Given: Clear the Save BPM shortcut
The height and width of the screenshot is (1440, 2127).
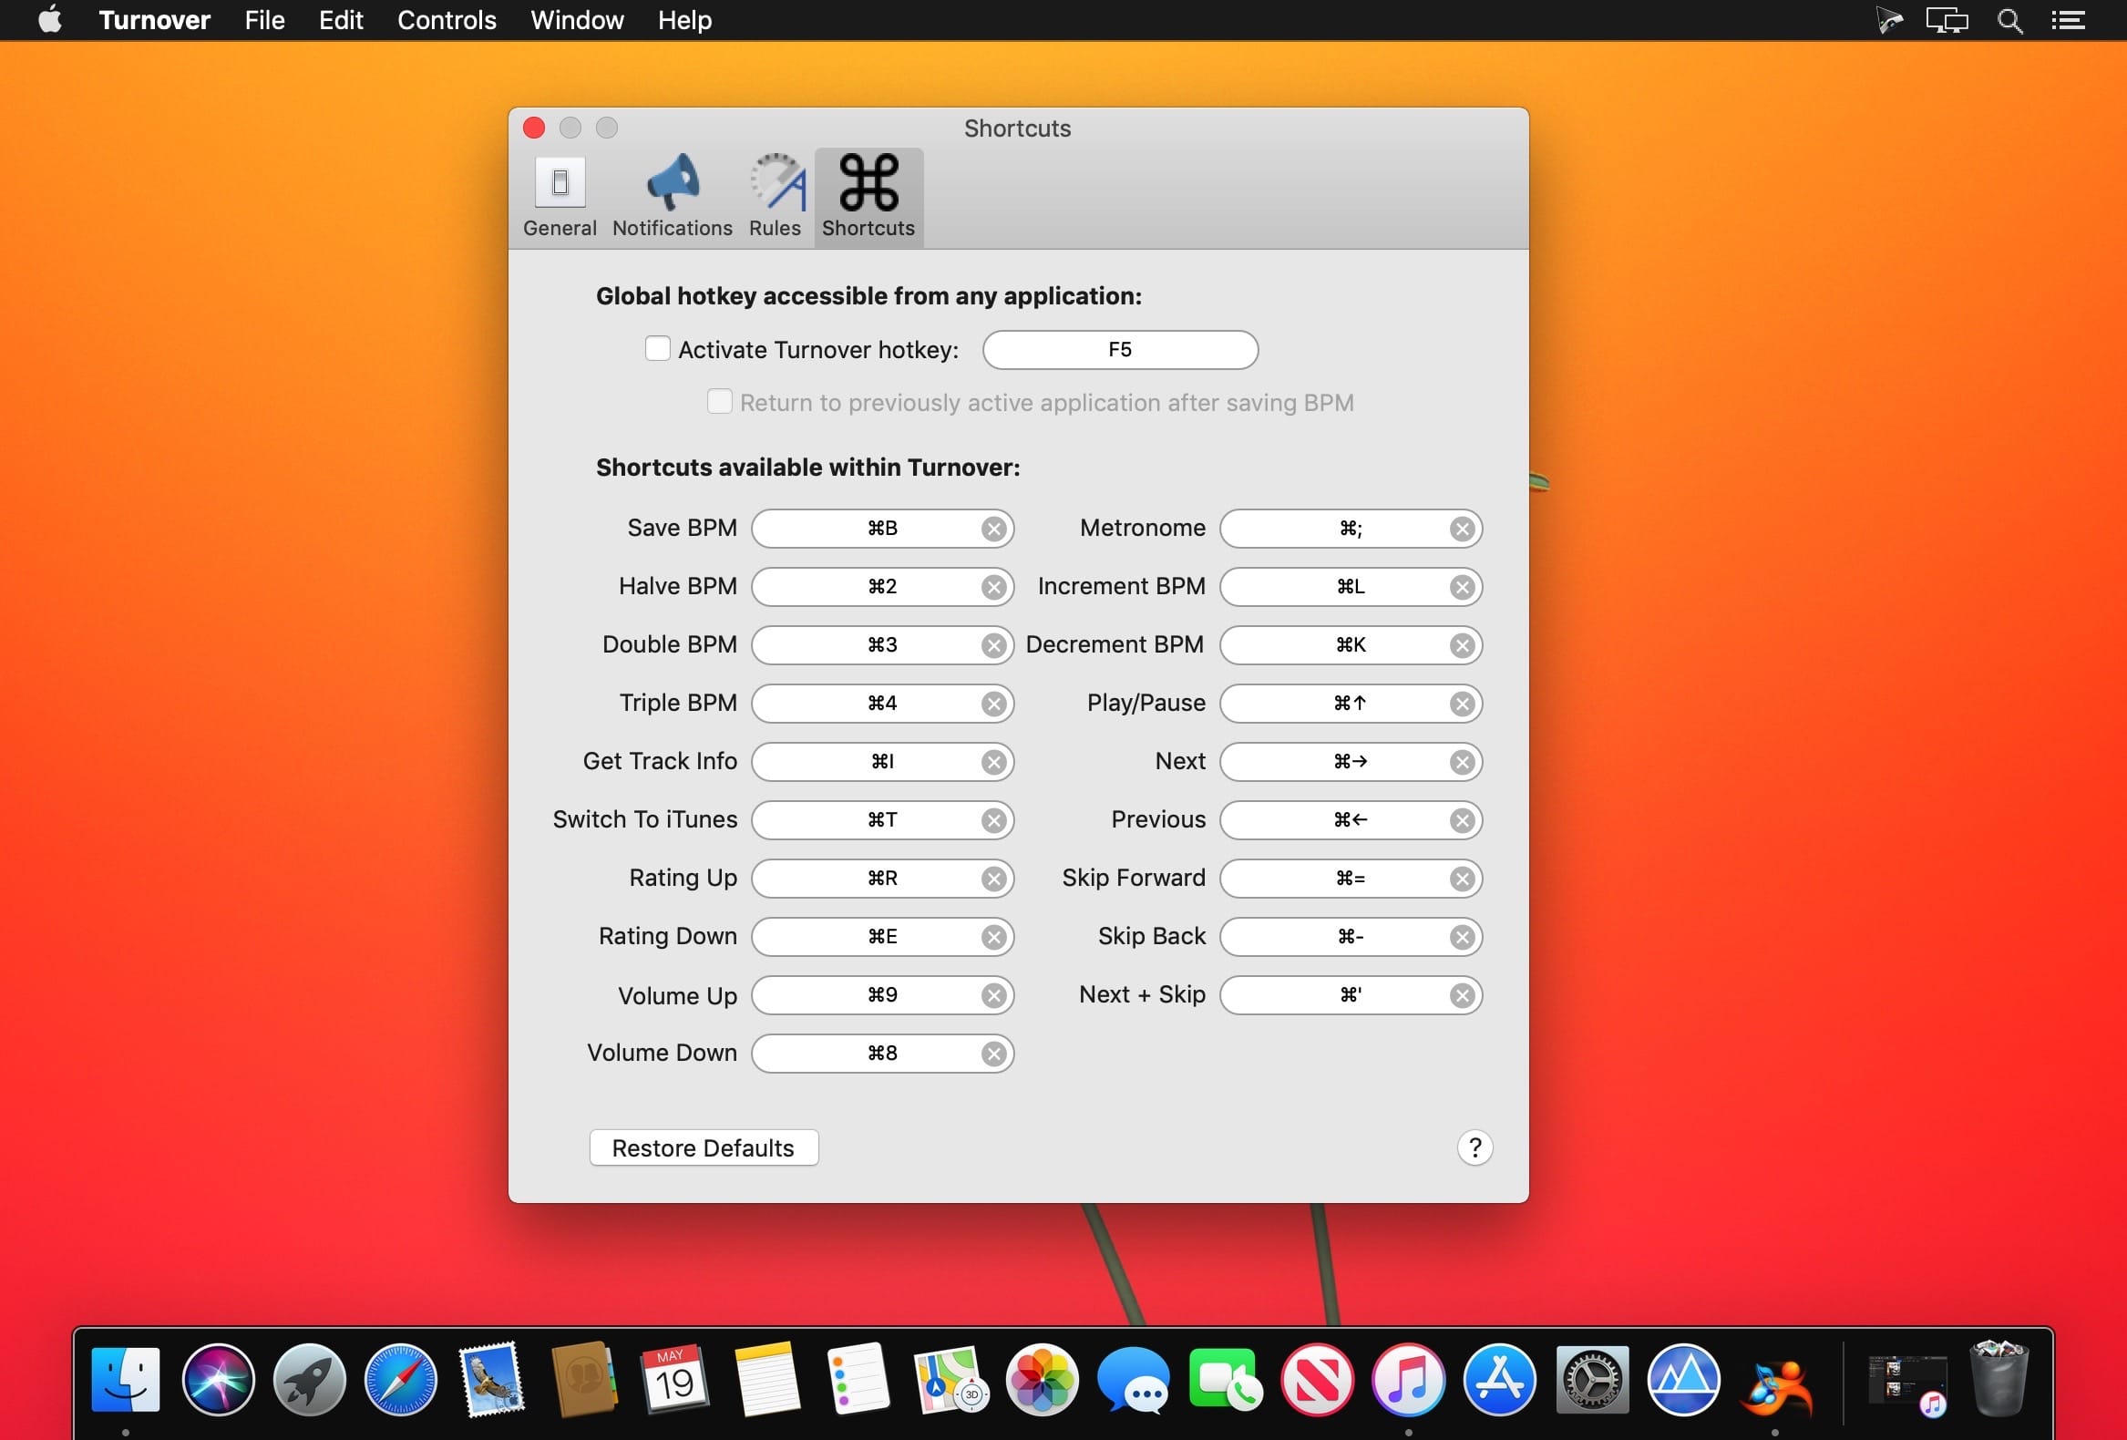Looking at the screenshot, I should (x=993, y=529).
